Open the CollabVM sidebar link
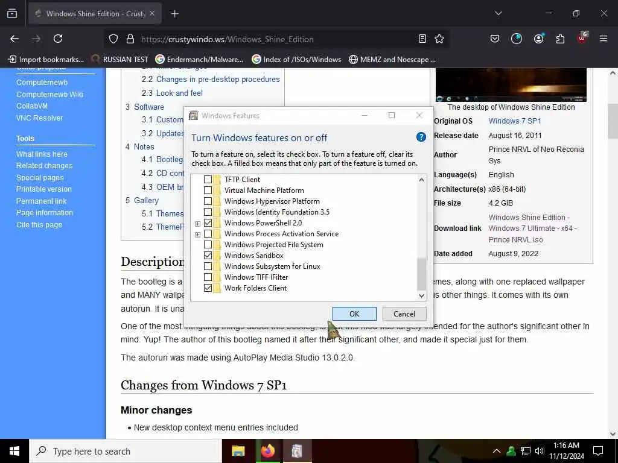Screen dimensions: 618x463 click(32, 106)
